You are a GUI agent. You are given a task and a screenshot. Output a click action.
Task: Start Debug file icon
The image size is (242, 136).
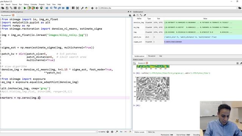point(47,8)
